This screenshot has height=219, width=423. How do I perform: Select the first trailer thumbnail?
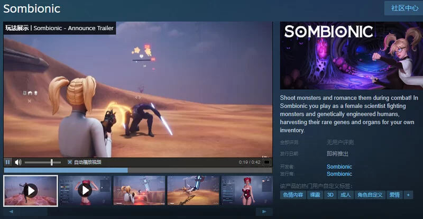pos(31,190)
